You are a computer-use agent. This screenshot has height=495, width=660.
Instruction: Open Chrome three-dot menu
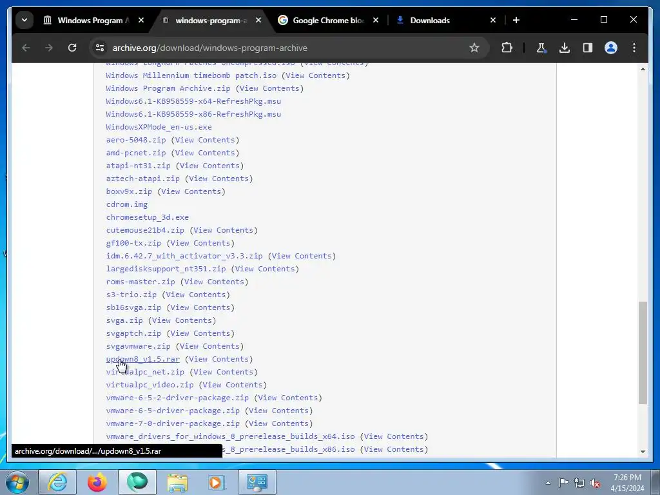[x=634, y=48]
